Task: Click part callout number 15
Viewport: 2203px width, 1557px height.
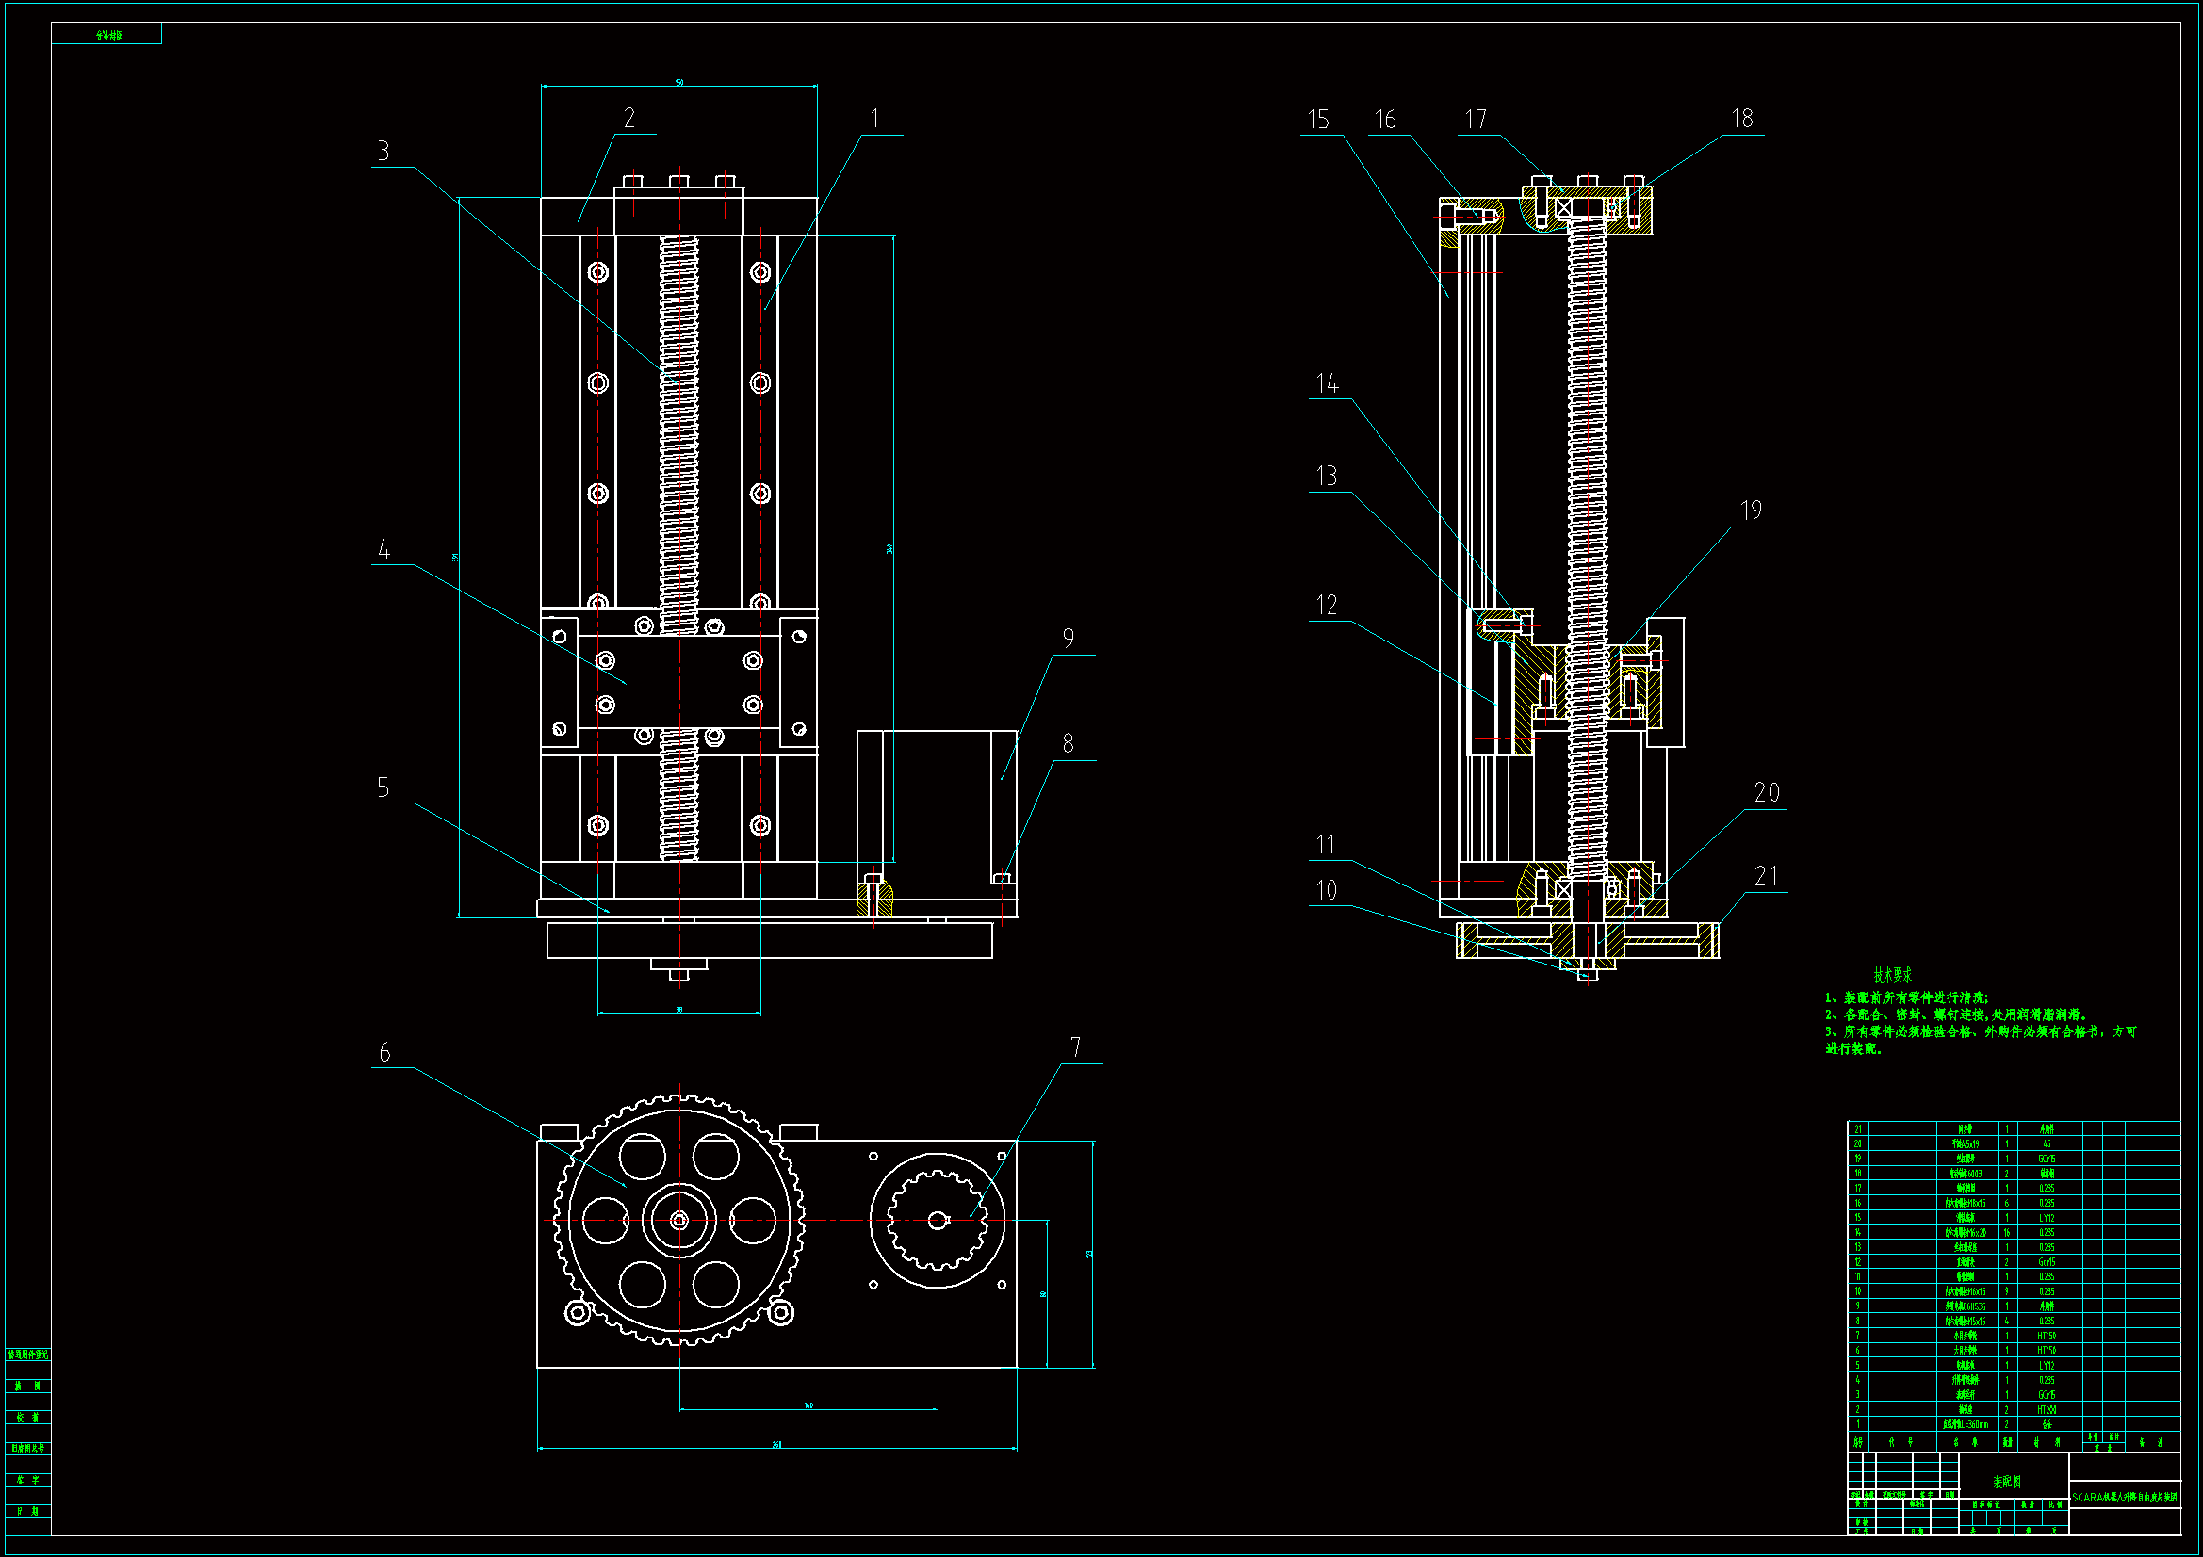Action: pyautogui.click(x=1319, y=119)
